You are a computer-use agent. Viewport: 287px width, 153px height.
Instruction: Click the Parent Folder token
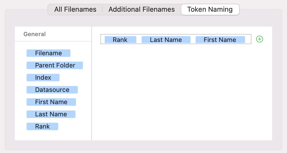coord(55,65)
